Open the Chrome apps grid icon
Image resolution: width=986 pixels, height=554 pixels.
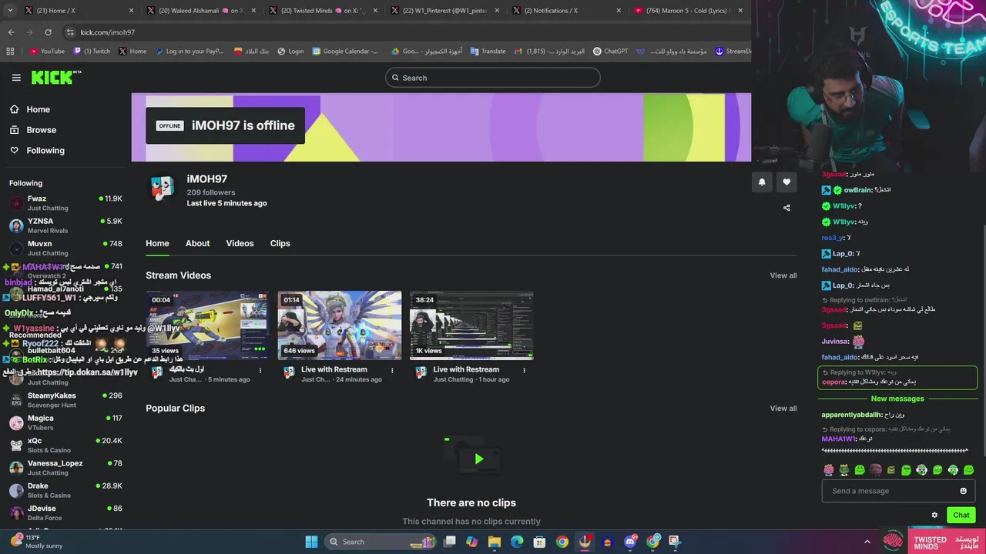pyautogui.click(x=10, y=52)
